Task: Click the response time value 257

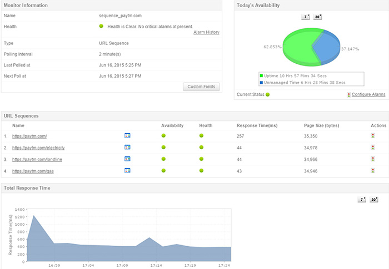Action: (240, 136)
